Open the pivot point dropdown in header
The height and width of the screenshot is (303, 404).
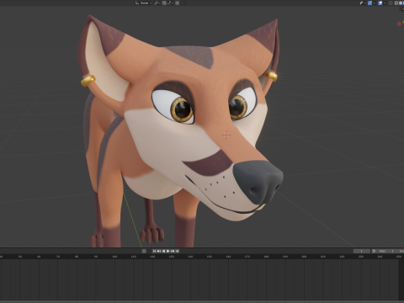[x=157, y=3]
